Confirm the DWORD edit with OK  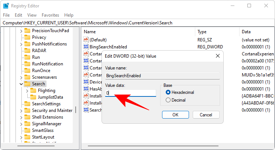click(175, 115)
